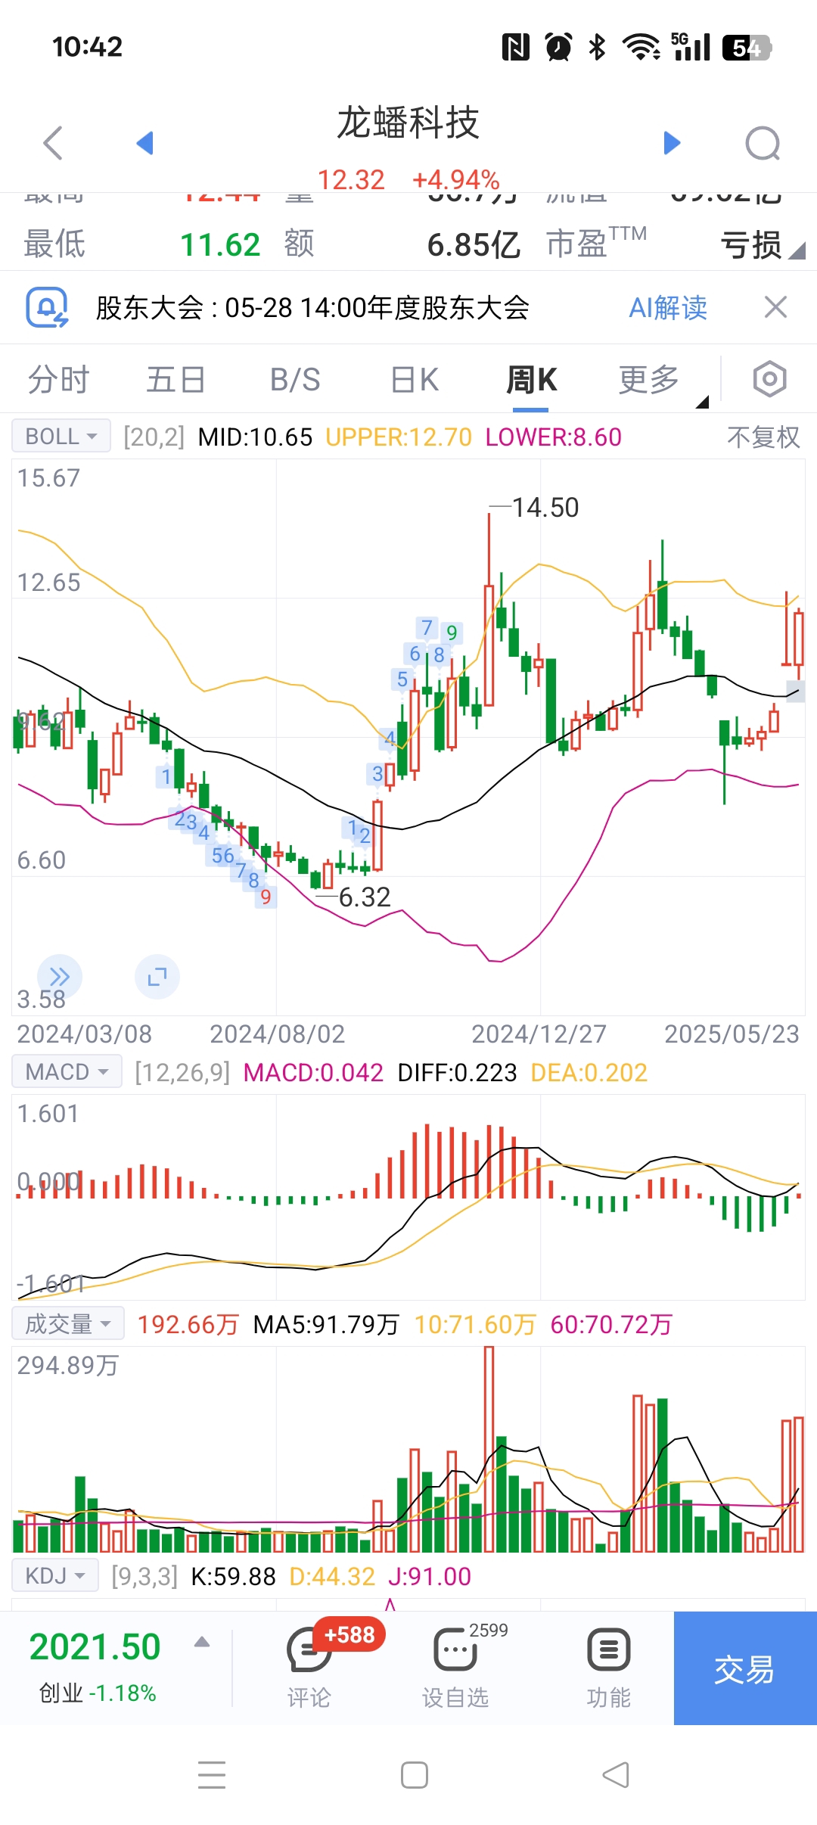
Task: Tap the UPPER:12.70 BOLL value
Action: point(399,437)
